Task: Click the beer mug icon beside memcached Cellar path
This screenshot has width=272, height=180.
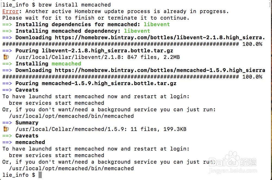Action: coord(6,129)
